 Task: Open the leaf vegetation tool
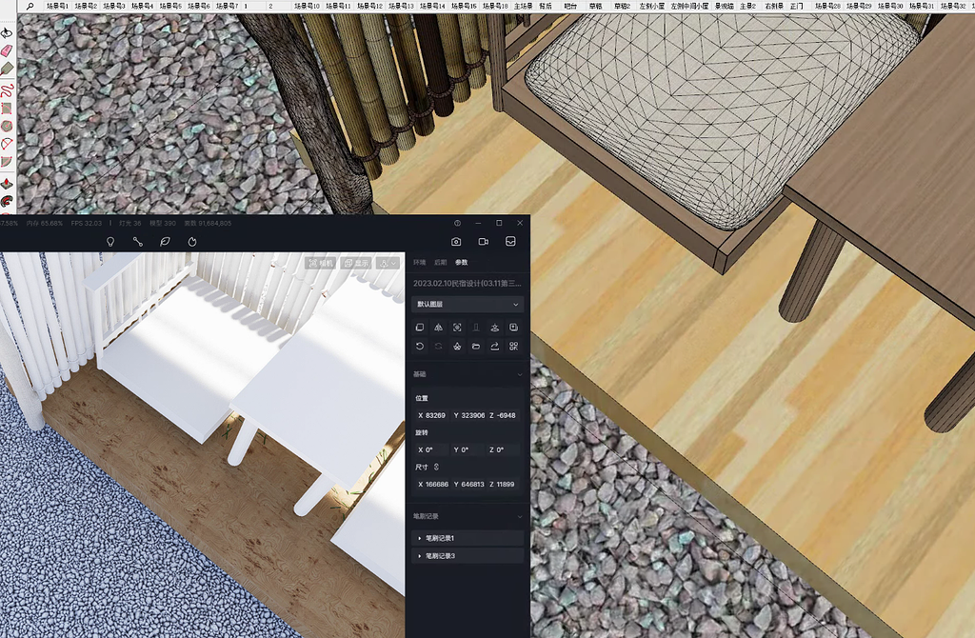(165, 241)
